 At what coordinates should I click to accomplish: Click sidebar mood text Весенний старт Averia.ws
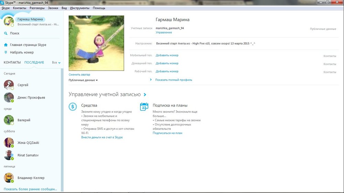click(x=38, y=24)
